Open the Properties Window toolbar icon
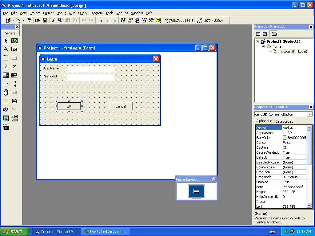The width and height of the screenshot is (315, 236). tap(130, 20)
